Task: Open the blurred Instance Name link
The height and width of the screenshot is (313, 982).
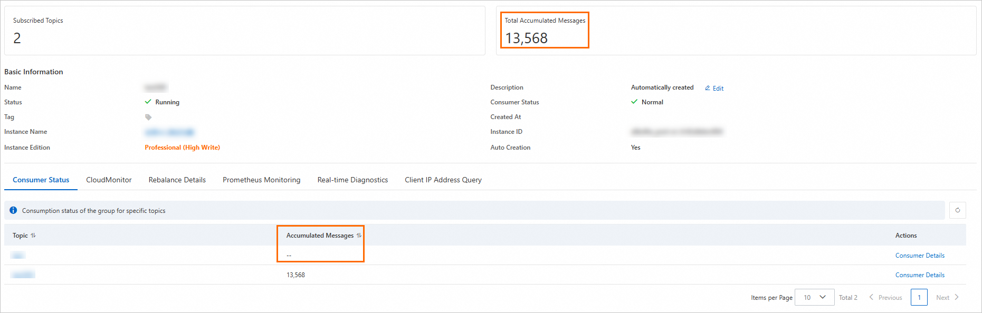Action: [170, 132]
